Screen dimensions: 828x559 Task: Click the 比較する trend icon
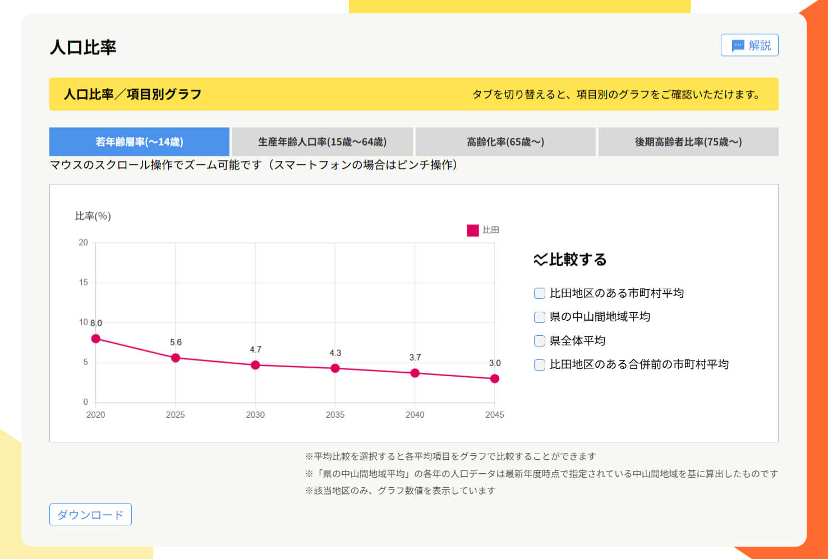point(540,260)
